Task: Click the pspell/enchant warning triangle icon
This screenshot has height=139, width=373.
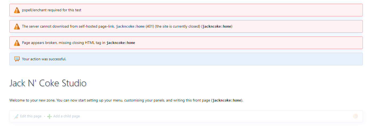Action: click(x=17, y=10)
